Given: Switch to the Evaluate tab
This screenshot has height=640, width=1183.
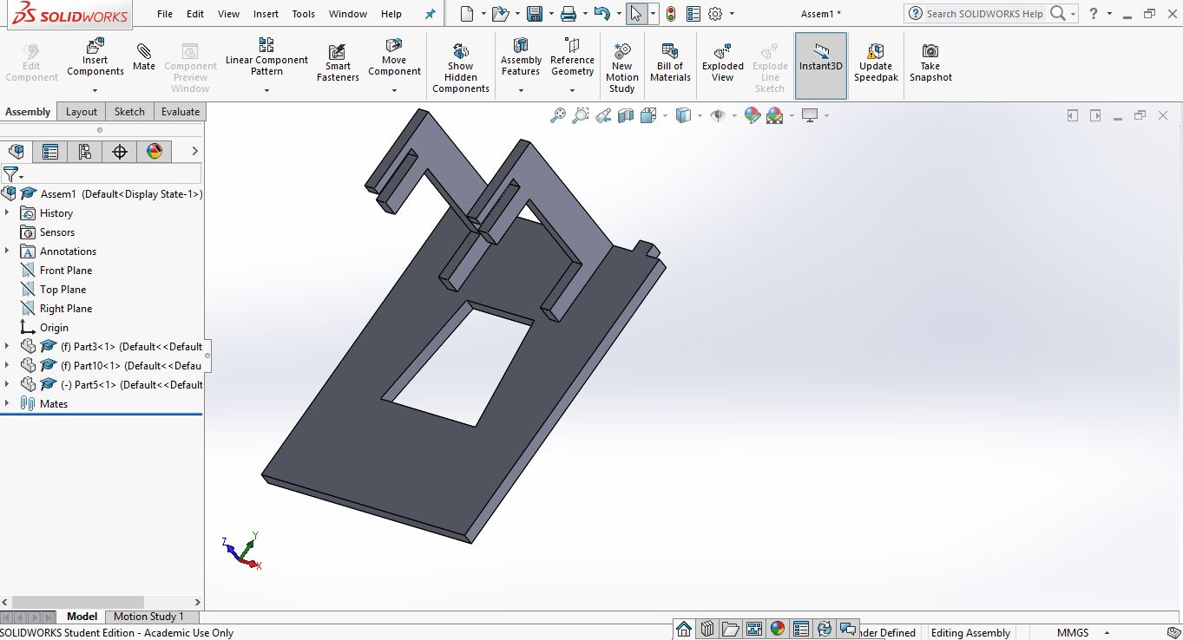Looking at the screenshot, I should pos(181,112).
